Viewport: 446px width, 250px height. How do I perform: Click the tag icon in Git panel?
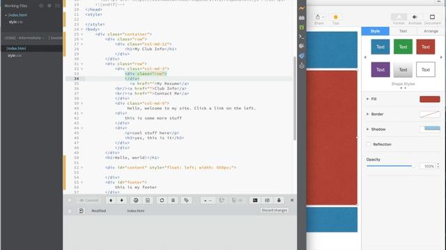(x=186, y=201)
